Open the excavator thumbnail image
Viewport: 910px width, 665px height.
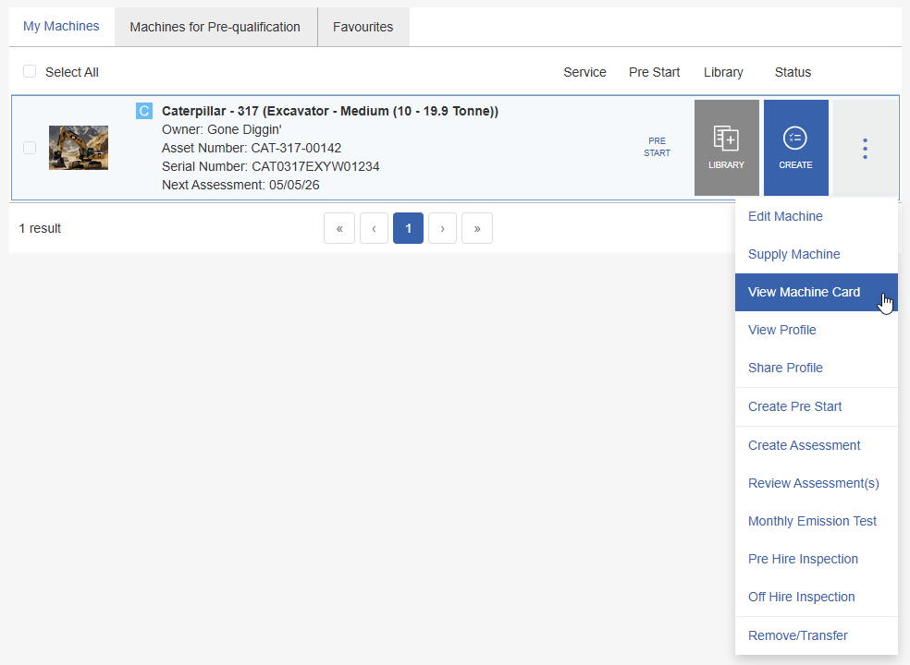click(79, 148)
